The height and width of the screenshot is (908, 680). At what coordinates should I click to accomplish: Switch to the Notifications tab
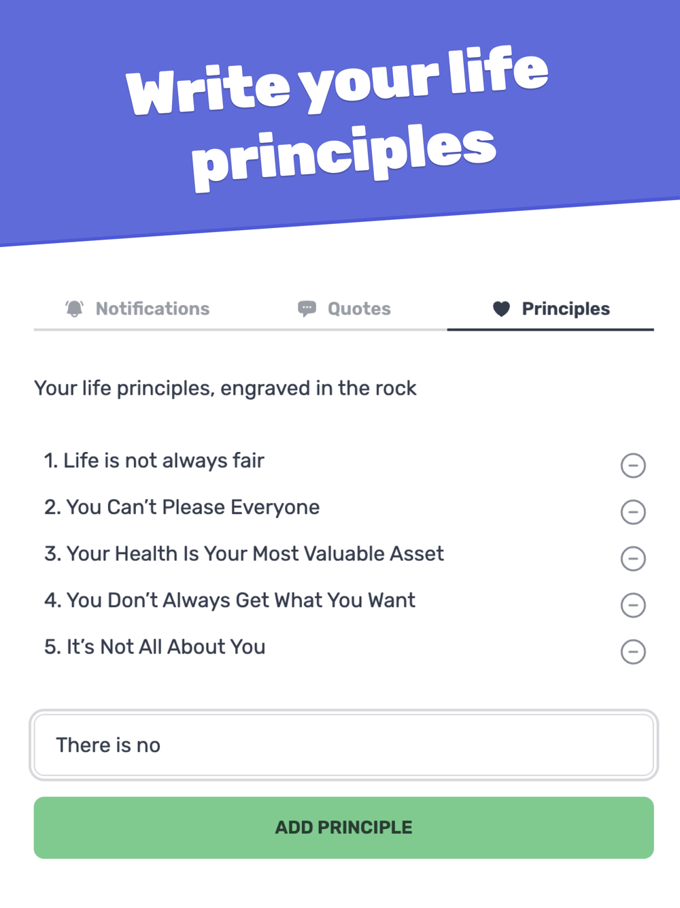click(x=137, y=310)
